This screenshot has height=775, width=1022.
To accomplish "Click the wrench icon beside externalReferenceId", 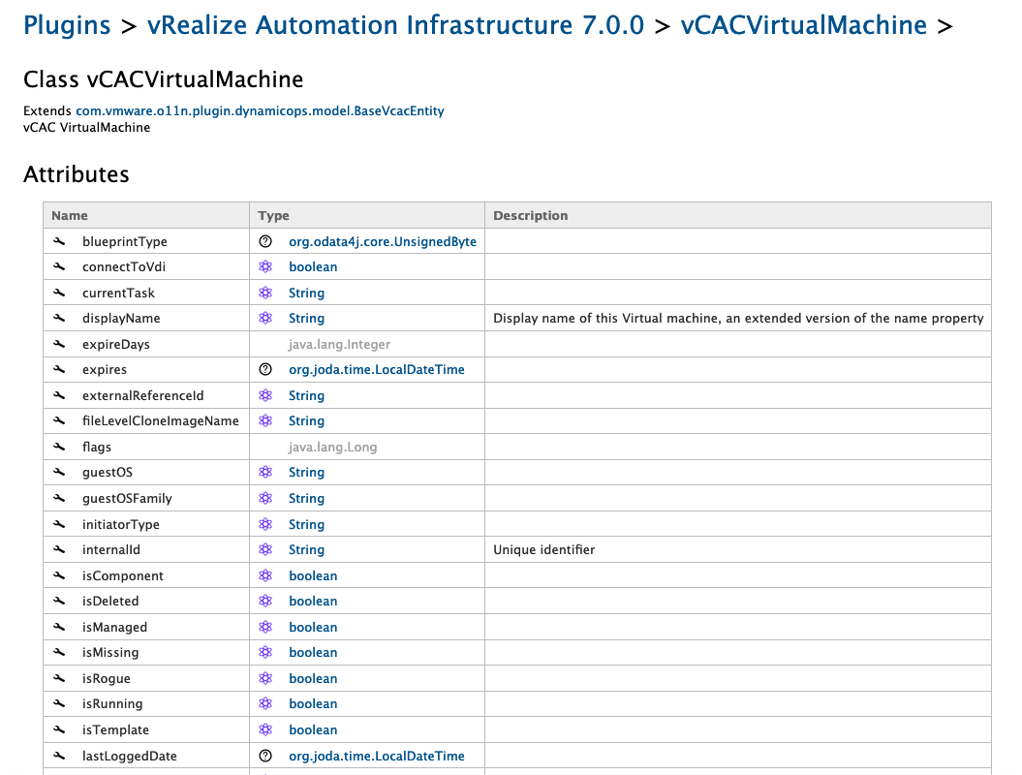I will click(x=59, y=395).
